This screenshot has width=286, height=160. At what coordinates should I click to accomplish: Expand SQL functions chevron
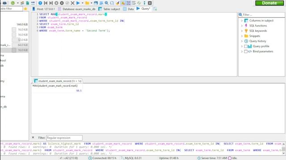click(x=242, y=26)
